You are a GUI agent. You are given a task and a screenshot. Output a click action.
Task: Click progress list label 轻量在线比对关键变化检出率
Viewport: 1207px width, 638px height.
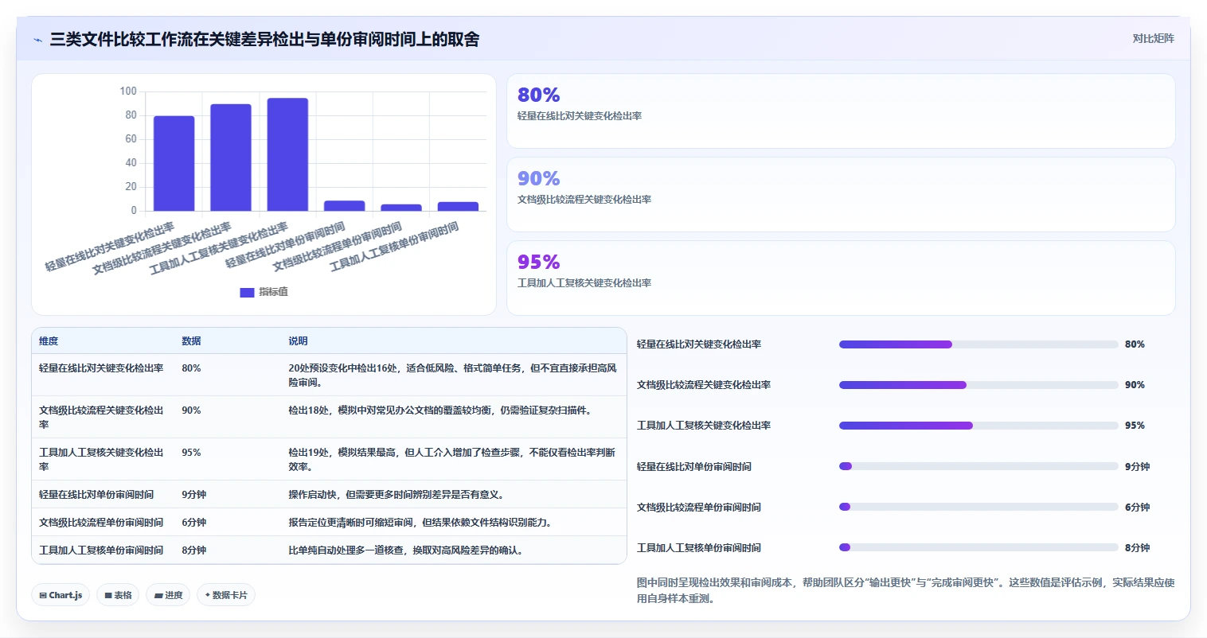point(699,344)
